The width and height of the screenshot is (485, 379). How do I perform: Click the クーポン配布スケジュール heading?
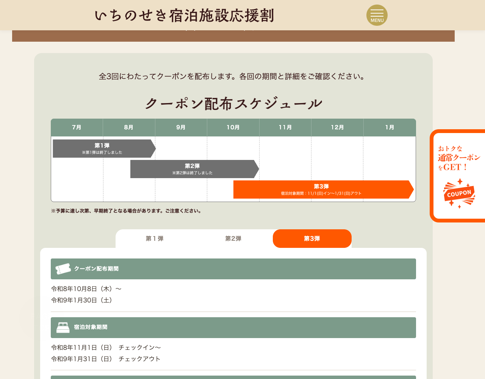click(x=233, y=103)
